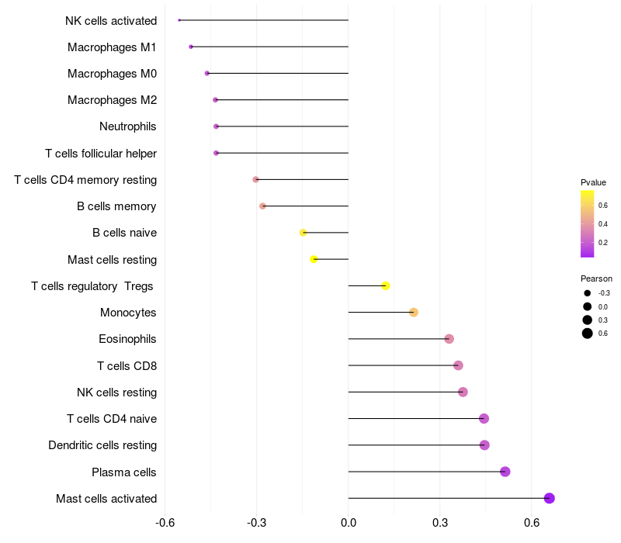The image size is (621, 543).
Task: Select the Eosinophils data point
Action: [449, 339]
